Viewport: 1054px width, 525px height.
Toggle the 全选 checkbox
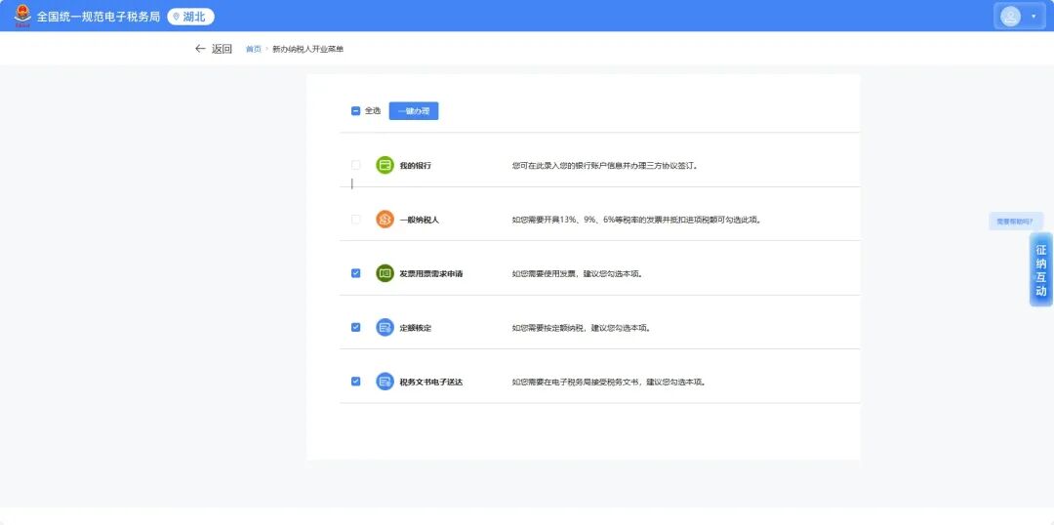(x=355, y=111)
